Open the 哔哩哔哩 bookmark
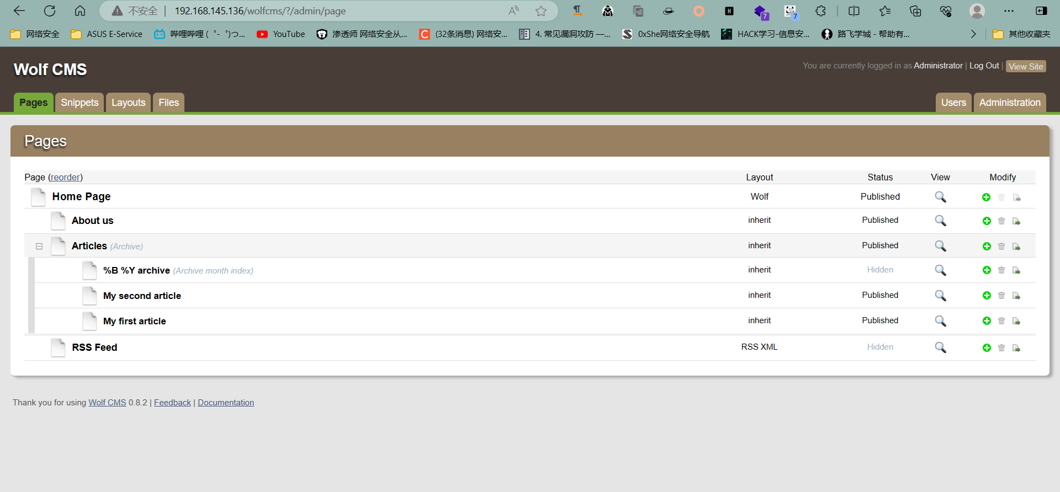The width and height of the screenshot is (1060, 492). 200,34
